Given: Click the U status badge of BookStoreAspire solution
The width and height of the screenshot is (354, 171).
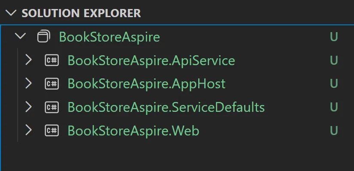Looking at the screenshot, I should click(334, 37).
